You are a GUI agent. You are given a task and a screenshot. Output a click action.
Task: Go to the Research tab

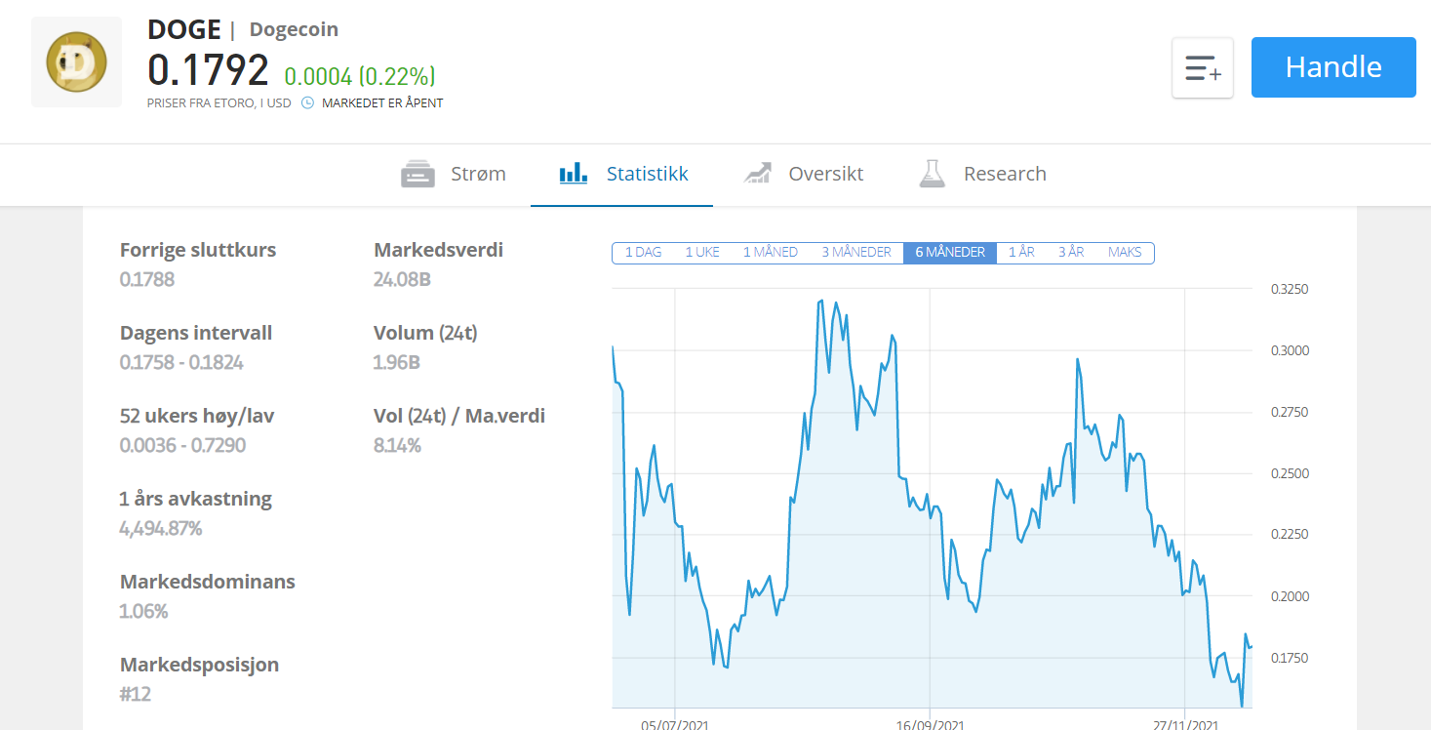(x=982, y=174)
